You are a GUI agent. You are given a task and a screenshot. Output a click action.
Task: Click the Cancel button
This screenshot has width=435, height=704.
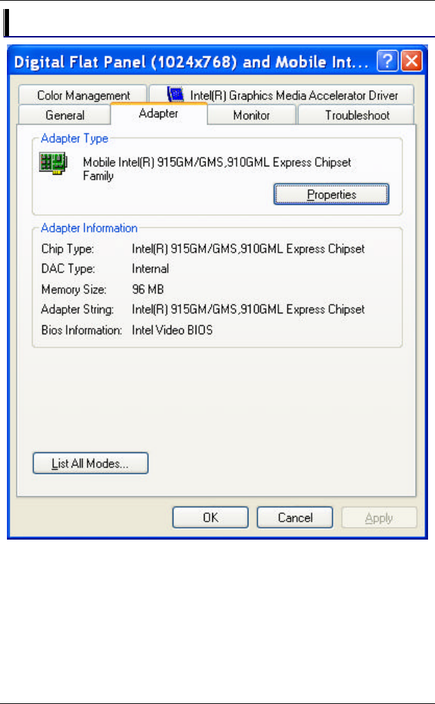(x=295, y=517)
